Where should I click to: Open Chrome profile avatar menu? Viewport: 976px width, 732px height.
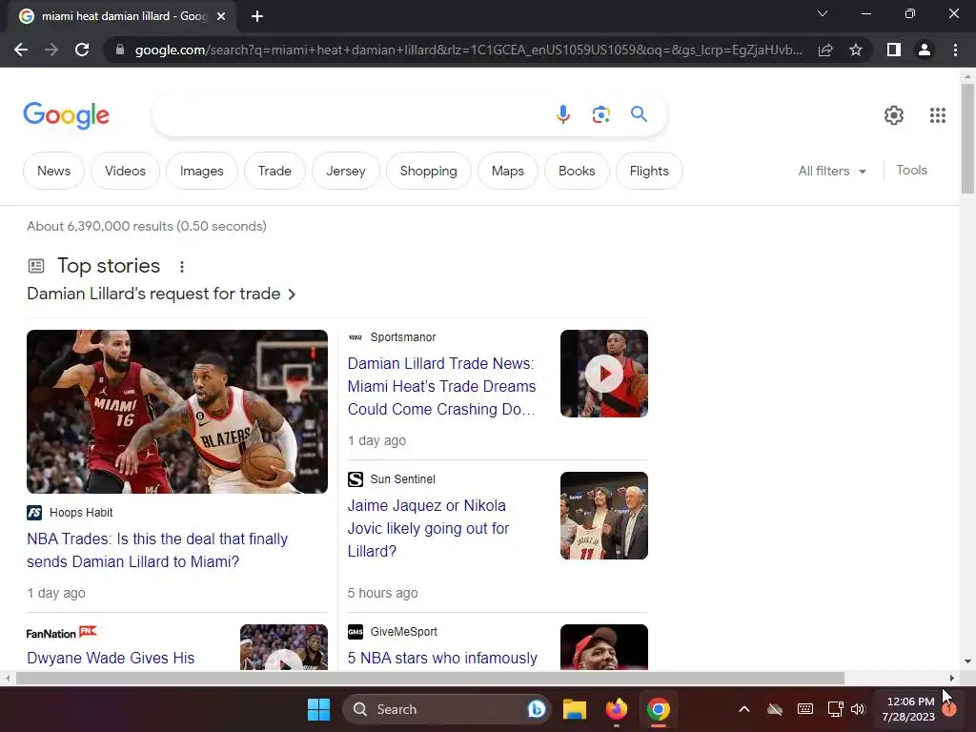click(925, 50)
